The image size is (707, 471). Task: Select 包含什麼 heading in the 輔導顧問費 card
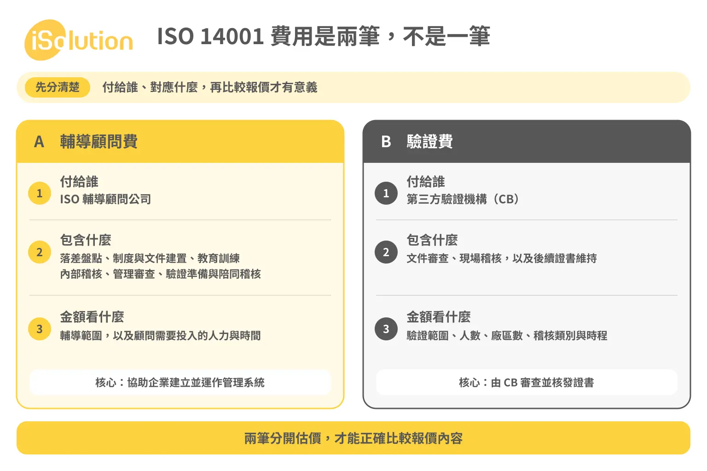click(x=86, y=240)
